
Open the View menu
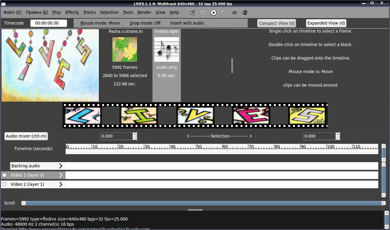tap(160, 12)
